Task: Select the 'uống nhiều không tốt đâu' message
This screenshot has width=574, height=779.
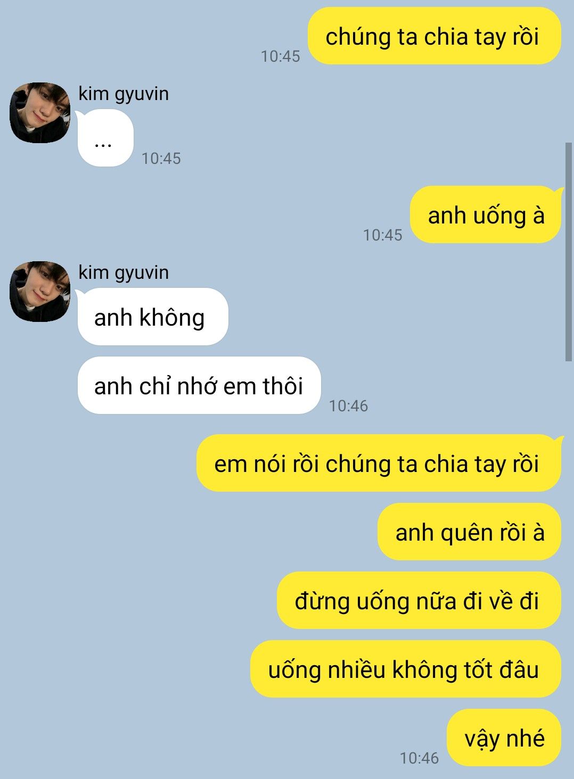Action: [x=406, y=669]
